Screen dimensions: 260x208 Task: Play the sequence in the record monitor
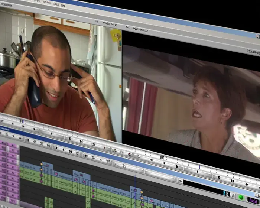point(198,172)
